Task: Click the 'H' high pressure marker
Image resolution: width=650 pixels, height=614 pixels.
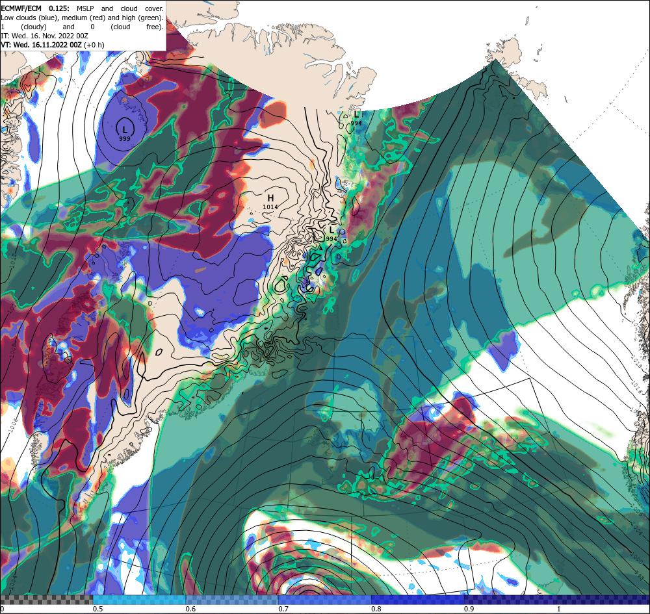Action: click(270, 198)
